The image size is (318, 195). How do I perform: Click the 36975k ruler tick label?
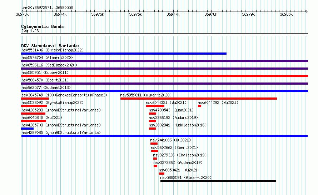(98, 14)
